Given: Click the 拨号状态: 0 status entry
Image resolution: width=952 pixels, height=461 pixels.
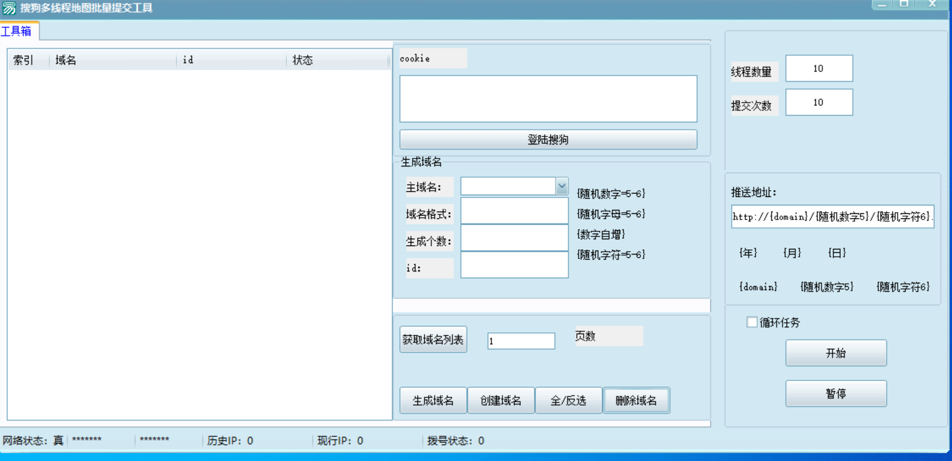Looking at the screenshot, I should click(x=455, y=441).
